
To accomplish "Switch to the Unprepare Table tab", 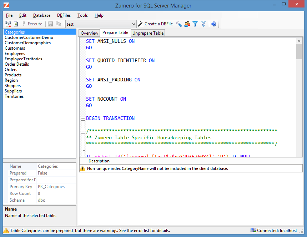I will point(148,33).
